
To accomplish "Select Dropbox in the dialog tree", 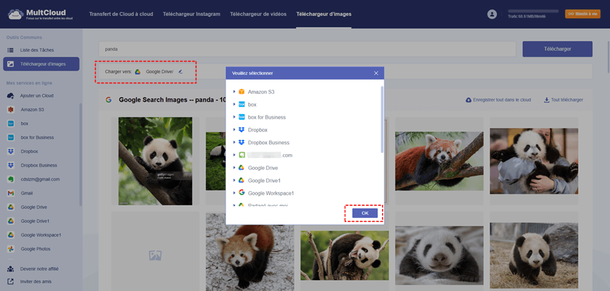I will tap(257, 130).
